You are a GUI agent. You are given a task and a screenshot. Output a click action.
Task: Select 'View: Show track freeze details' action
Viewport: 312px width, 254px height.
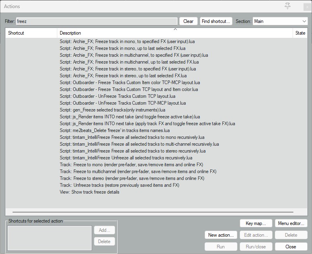(90, 192)
